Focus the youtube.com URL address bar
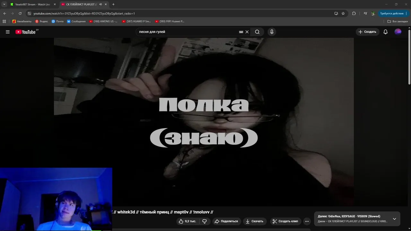Image resolution: width=411 pixels, height=231 pixels. 180,13
